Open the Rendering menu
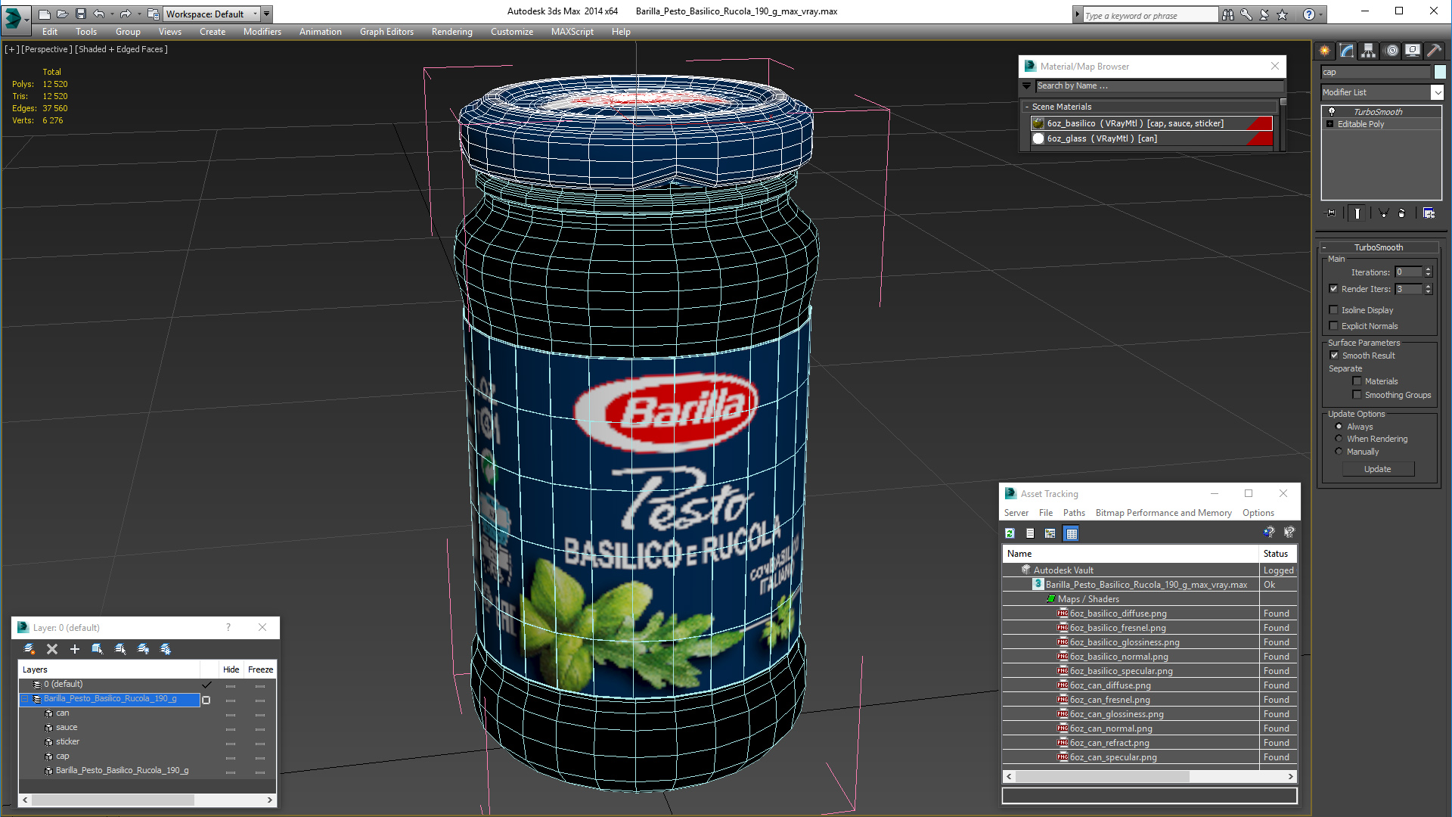This screenshot has width=1452, height=817. pos(451,32)
